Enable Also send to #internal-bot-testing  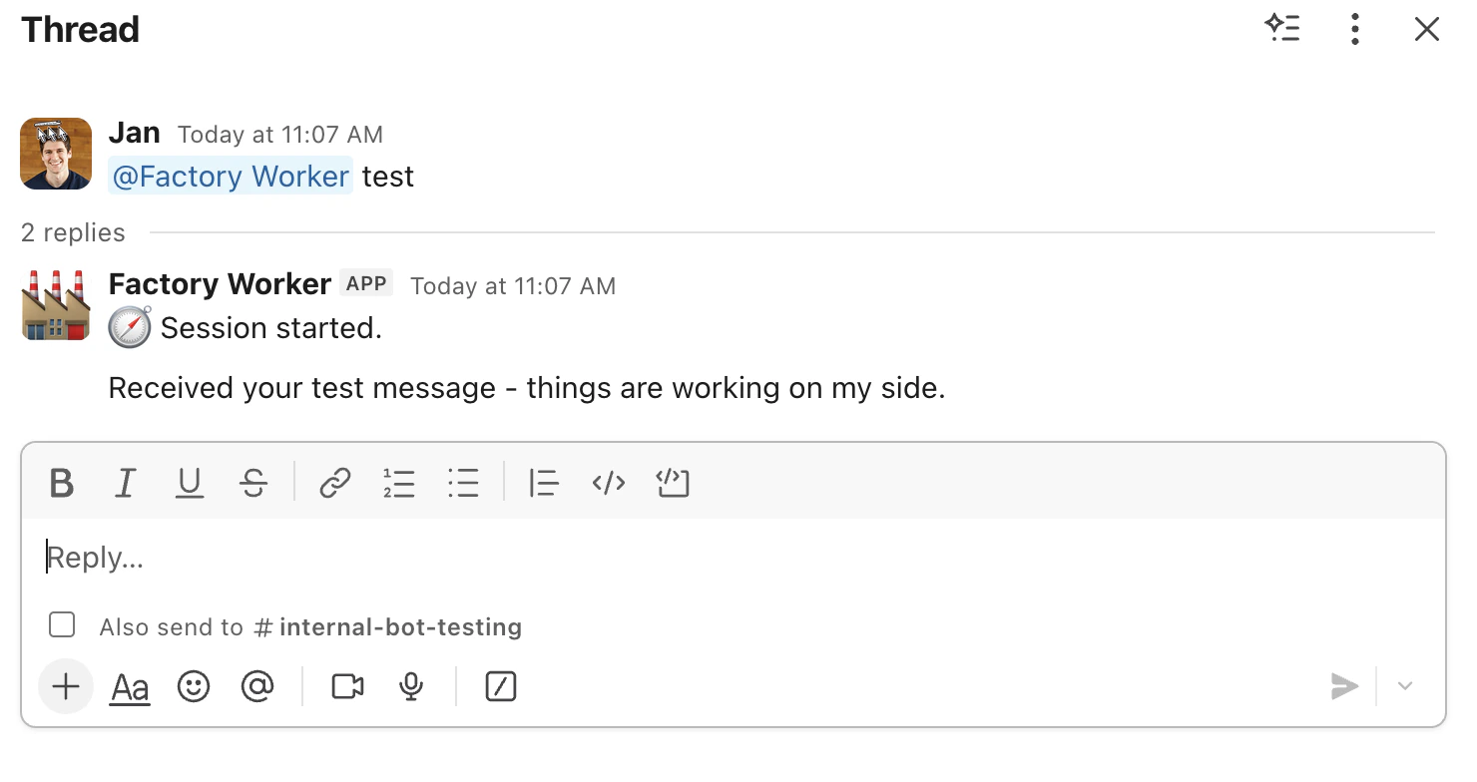[62, 624]
